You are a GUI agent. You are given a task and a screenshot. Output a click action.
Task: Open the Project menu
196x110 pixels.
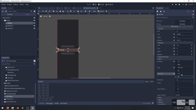(9, 5)
